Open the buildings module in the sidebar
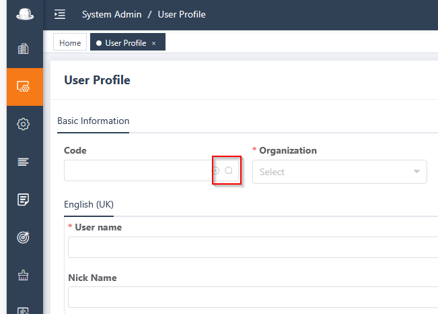This screenshot has height=314, width=438. [x=24, y=49]
